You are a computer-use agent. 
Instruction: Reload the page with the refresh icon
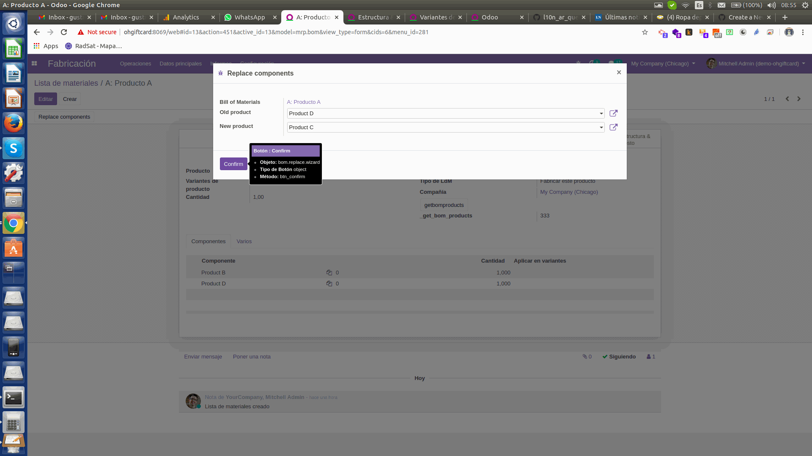pos(64,32)
